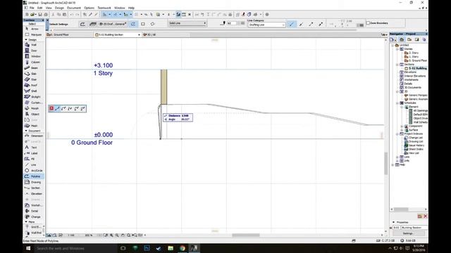This screenshot has height=253, width=451.
Task: Select the plain line arrowhead option
Action: pyautogui.click(x=291, y=25)
